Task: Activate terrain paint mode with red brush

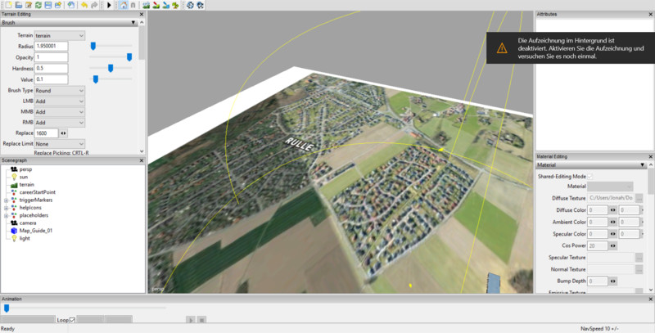Action: point(156,5)
